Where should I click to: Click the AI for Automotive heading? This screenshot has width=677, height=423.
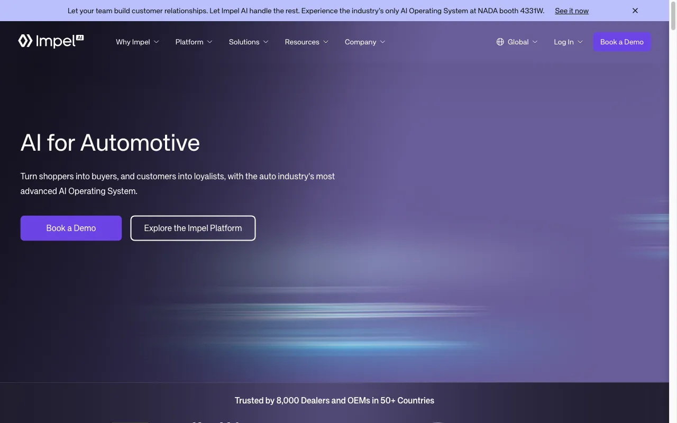tap(110, 143)
